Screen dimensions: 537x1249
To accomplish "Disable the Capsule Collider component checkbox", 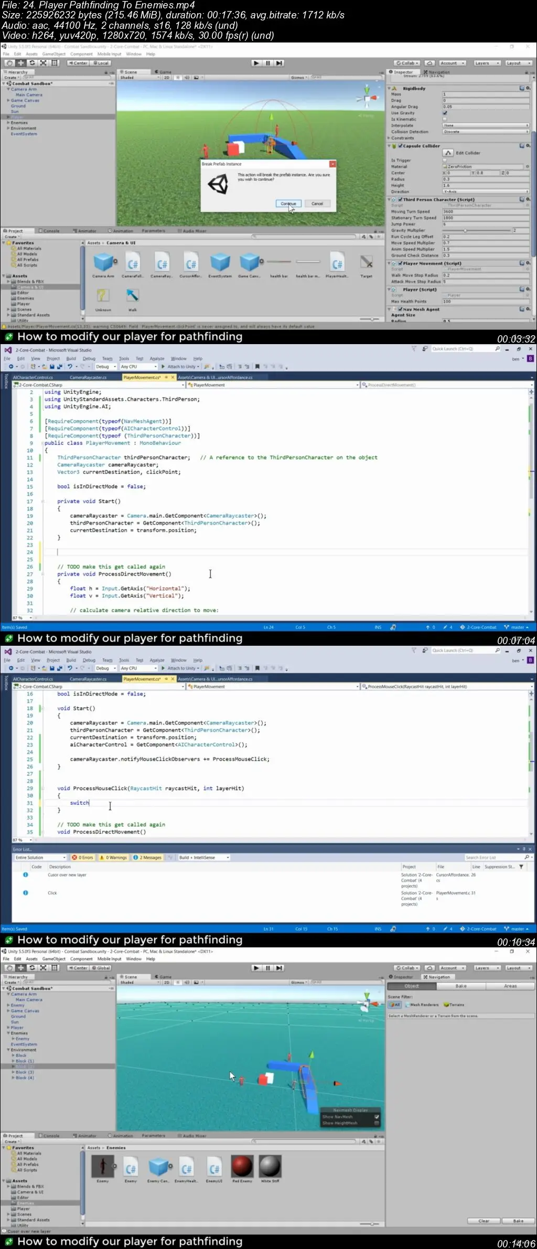I will click(400, 146).
